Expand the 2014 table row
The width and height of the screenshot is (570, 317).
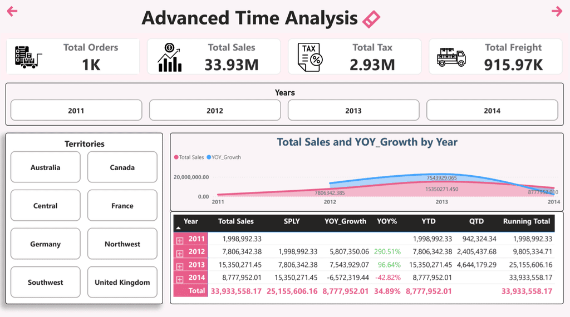point(180,280)
